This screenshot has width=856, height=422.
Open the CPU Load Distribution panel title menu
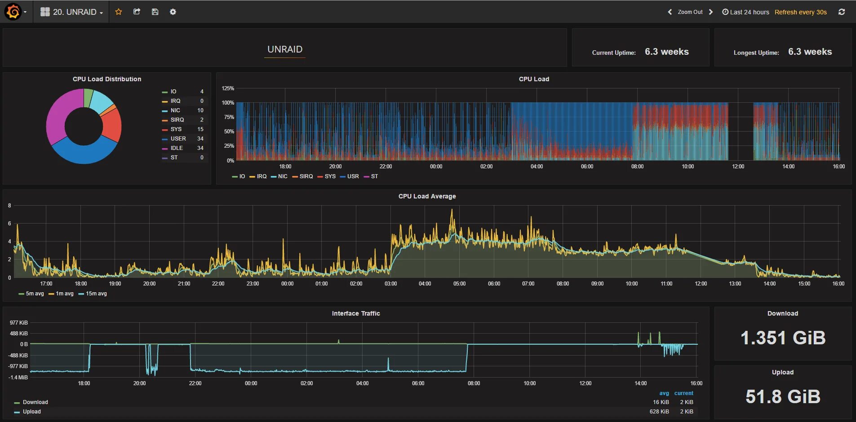point(107,79)
